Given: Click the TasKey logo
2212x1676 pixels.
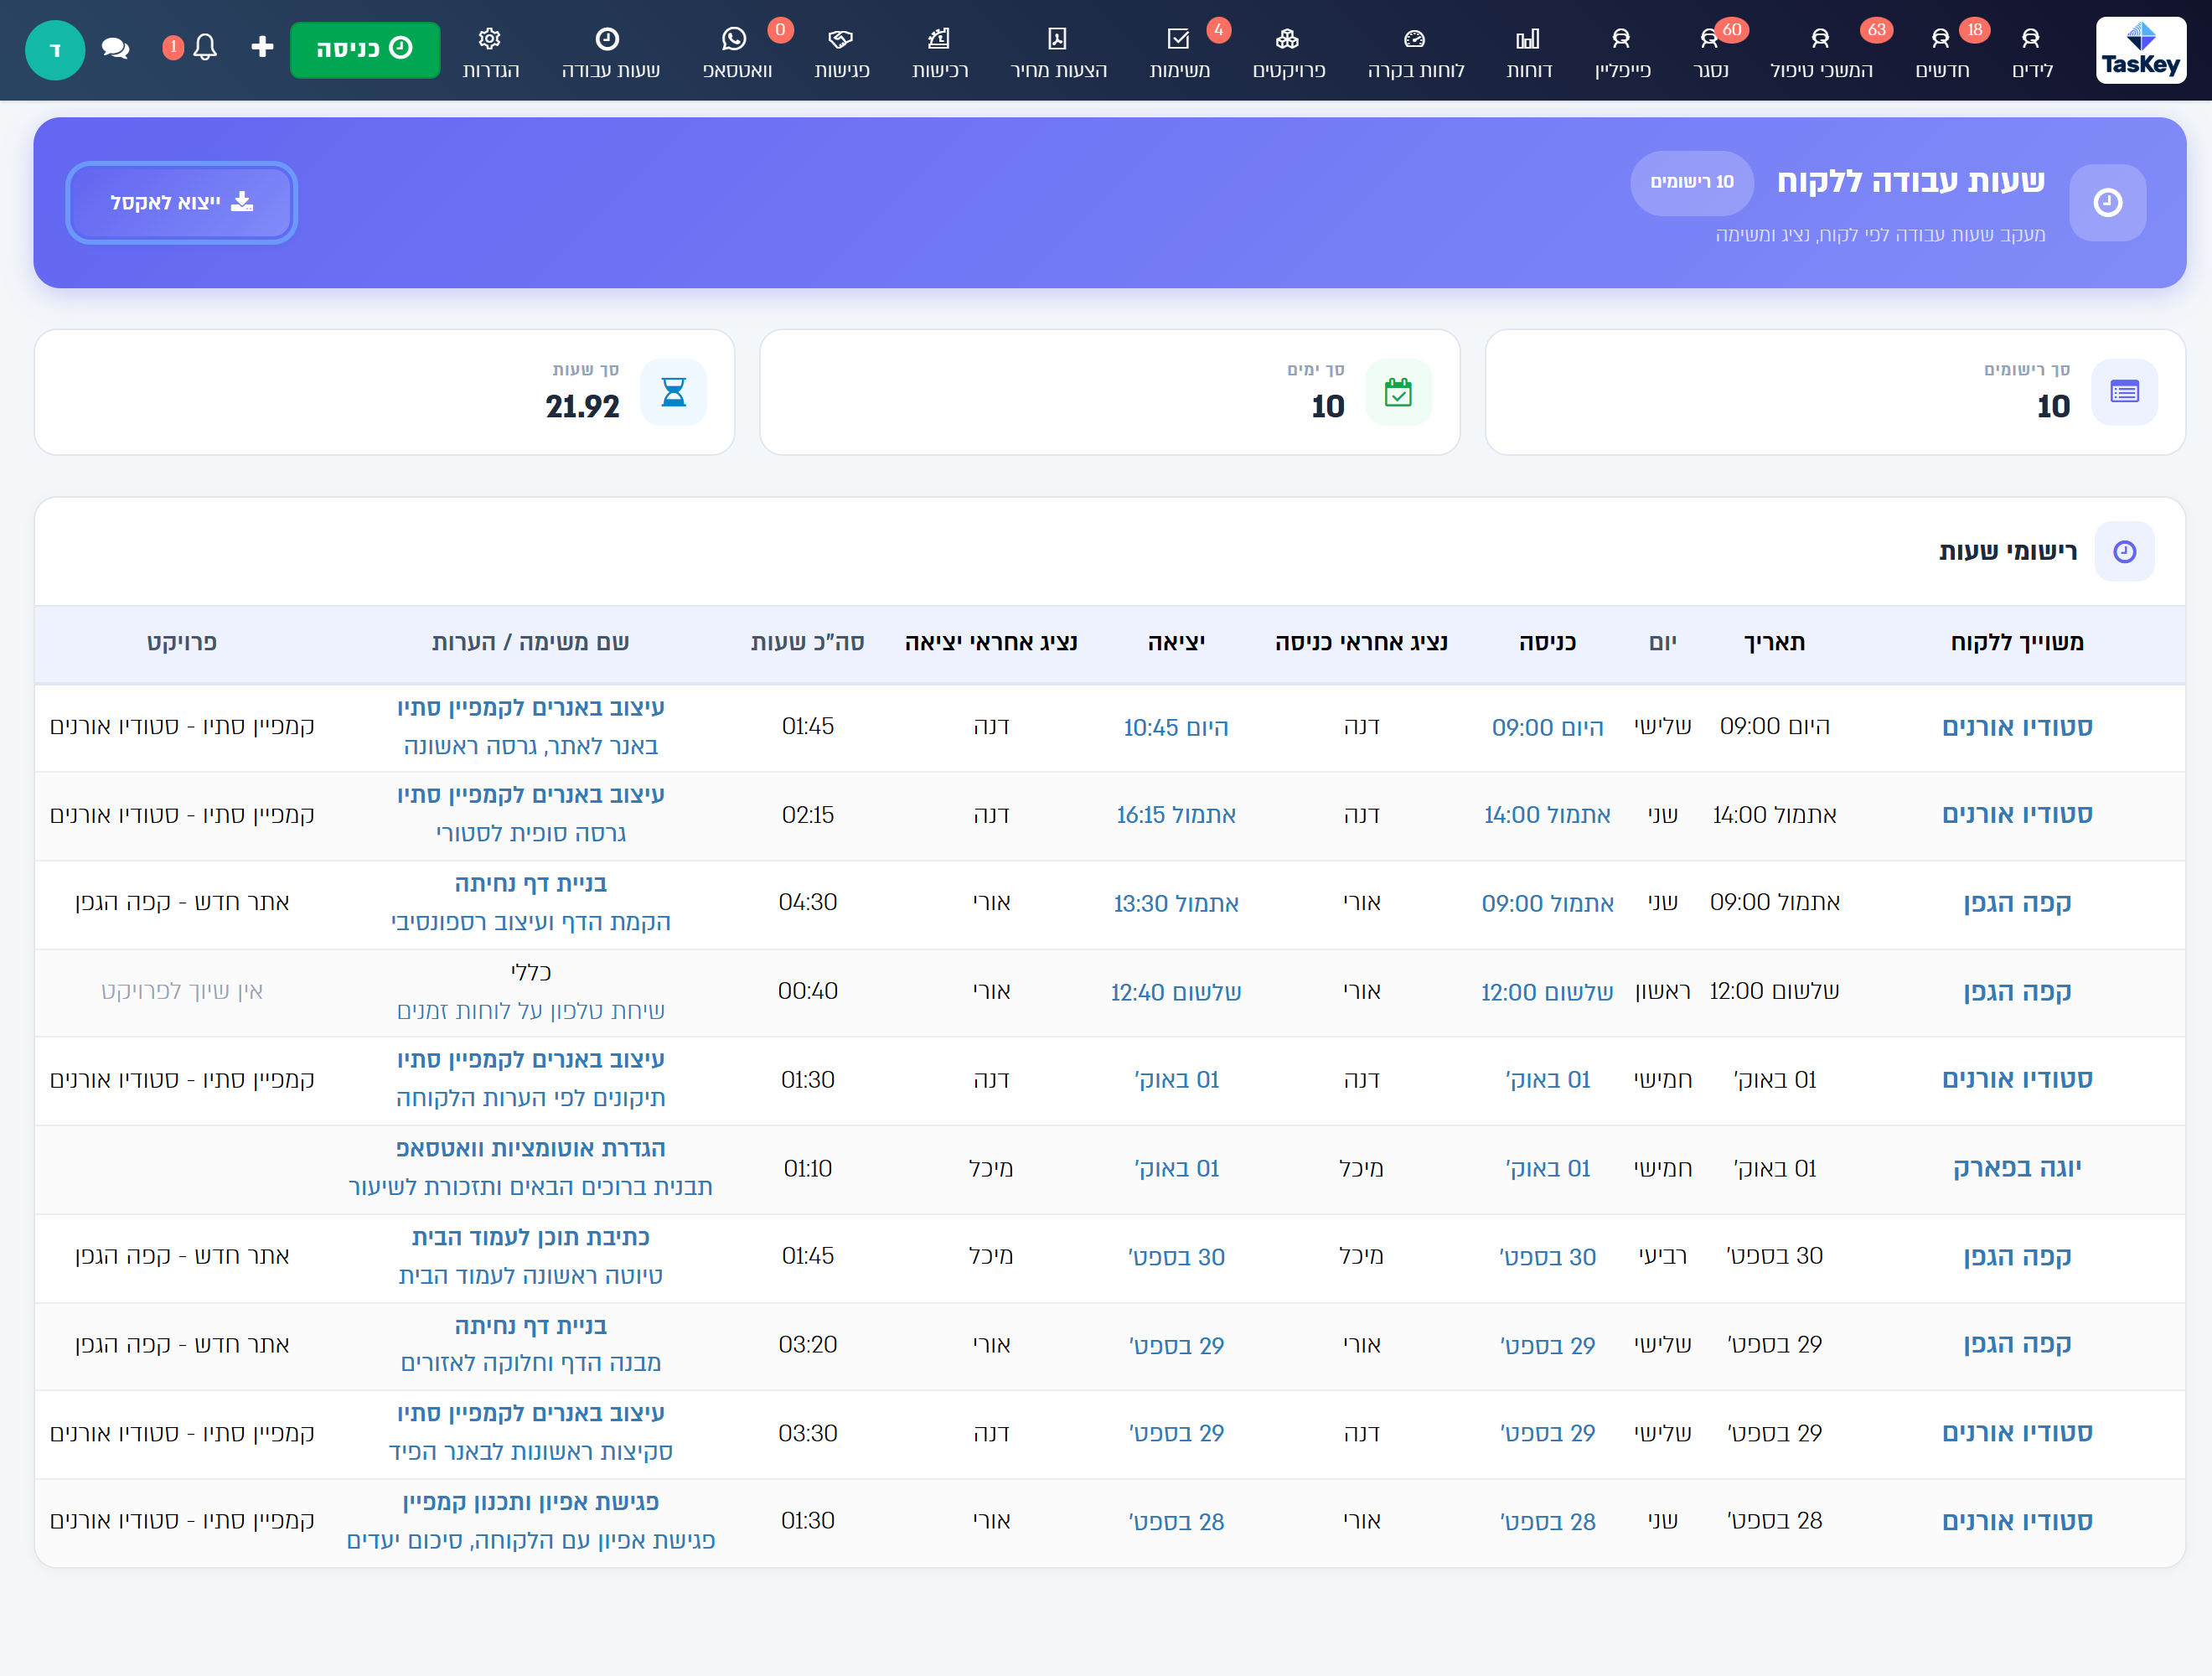Looking at the screenshot, I should 2140,50.
